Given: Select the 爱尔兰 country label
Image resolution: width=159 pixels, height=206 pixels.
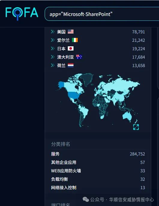Looking at the screenshot, I should click(63, 40).
